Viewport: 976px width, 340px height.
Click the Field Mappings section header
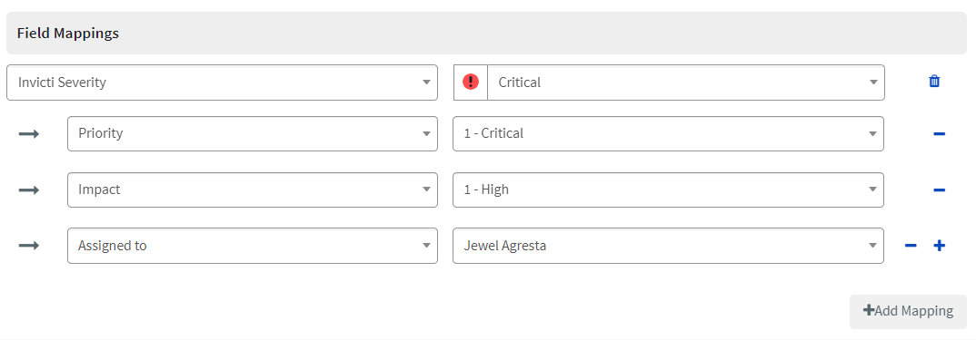pyautogui.click(x=487, y=33)
